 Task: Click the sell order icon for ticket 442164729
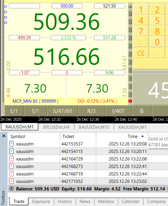pyautogui.click(x=11, y=159)
